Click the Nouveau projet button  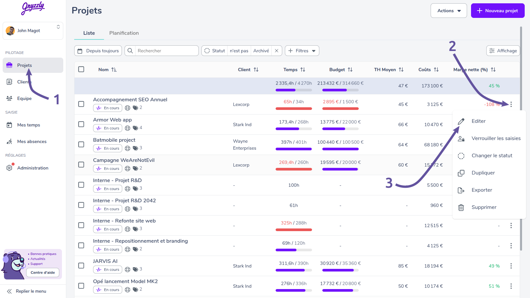[x=498, y=11]
